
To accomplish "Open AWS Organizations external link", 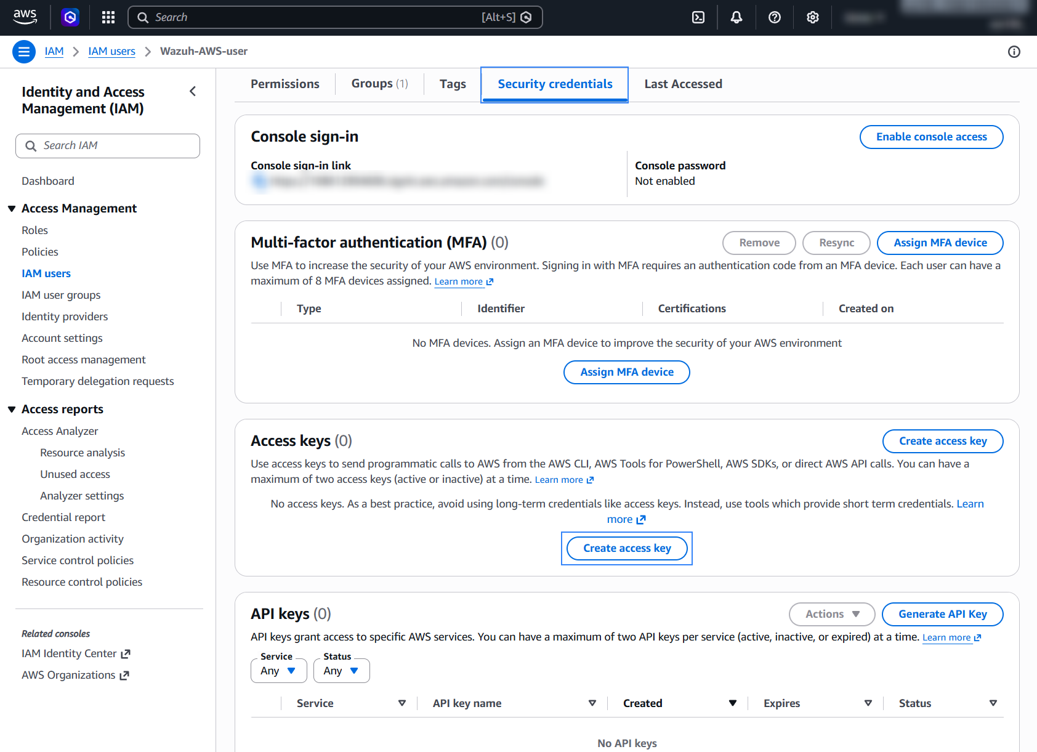I will [76, 675].
